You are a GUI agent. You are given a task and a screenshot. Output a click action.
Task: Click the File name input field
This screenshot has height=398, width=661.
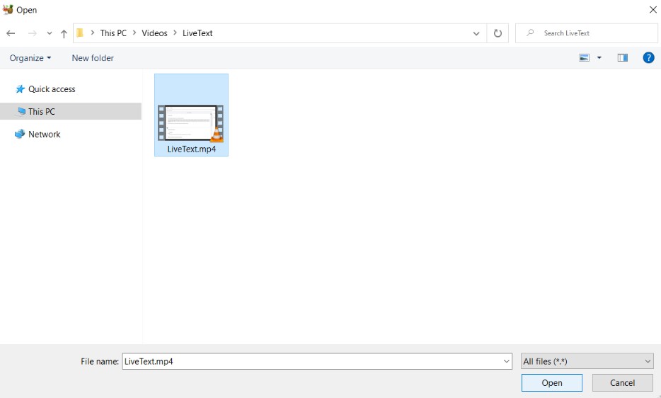click(x=317, y=361)
